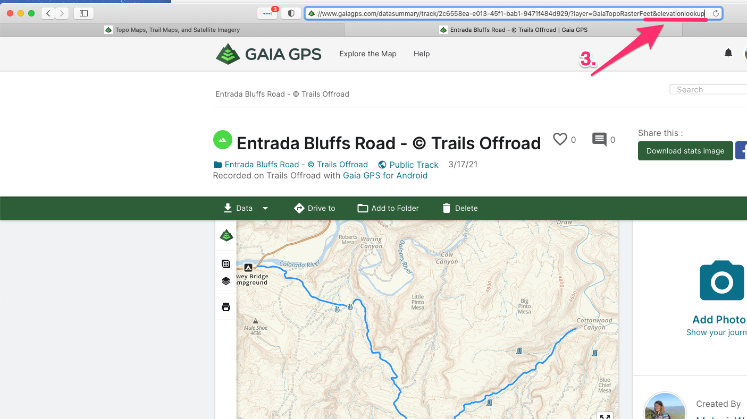Click the waterfall icon near Cottonwood Canyon
747x419 pixels.
595,353
